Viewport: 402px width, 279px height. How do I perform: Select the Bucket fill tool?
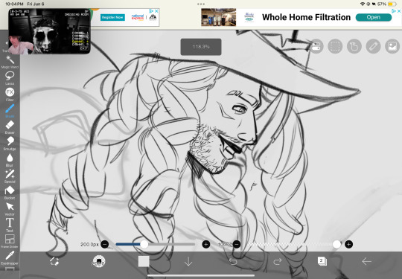tap(10, 193)
